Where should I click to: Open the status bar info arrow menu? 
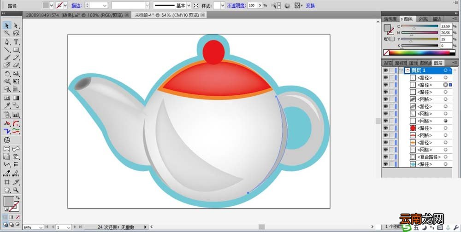(145, 227)
